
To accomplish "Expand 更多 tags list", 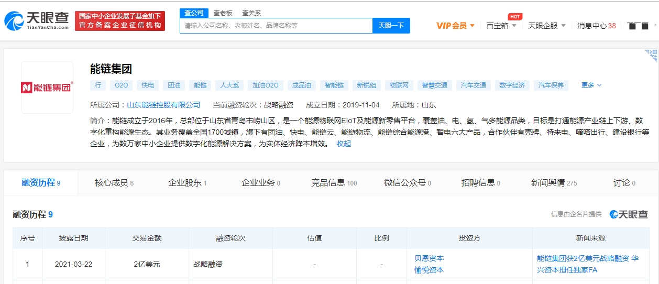I will [591, 85].
